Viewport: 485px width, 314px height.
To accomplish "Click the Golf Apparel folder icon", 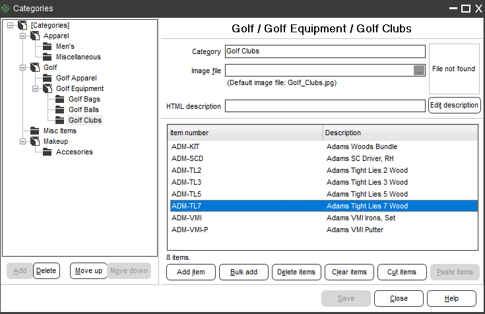I will point(48,78).
